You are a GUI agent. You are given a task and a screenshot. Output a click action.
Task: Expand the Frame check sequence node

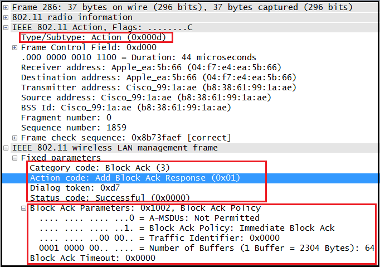point(15,138)
